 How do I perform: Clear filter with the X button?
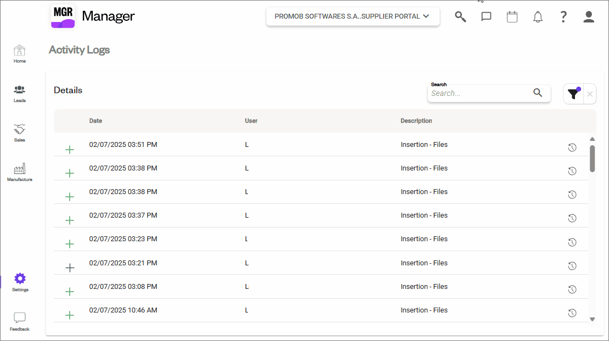pyautogui.click(x=590, y=94)
